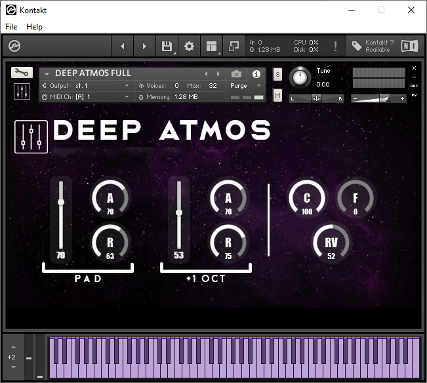427x383 pixels.
Task: Click the RV reverb knob at 52
Action: [x=331, y=242]
